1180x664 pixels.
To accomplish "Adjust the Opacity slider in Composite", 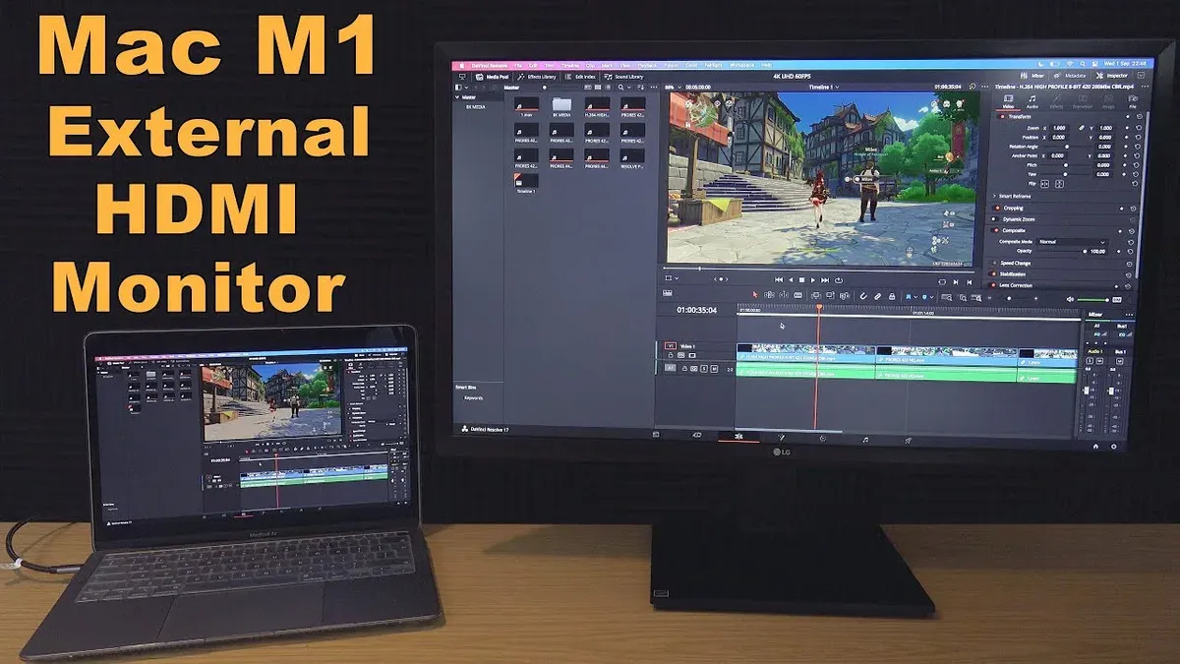I will click(1062, 252).
